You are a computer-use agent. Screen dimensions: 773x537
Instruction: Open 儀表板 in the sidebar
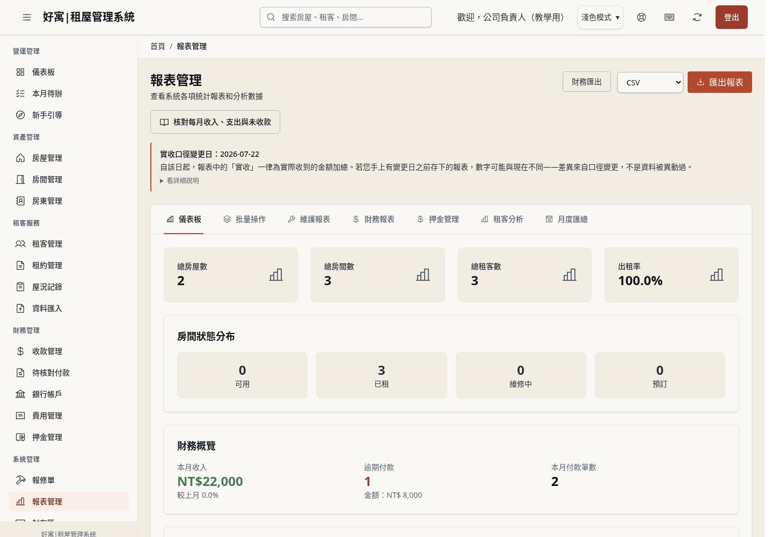(69, 72)
